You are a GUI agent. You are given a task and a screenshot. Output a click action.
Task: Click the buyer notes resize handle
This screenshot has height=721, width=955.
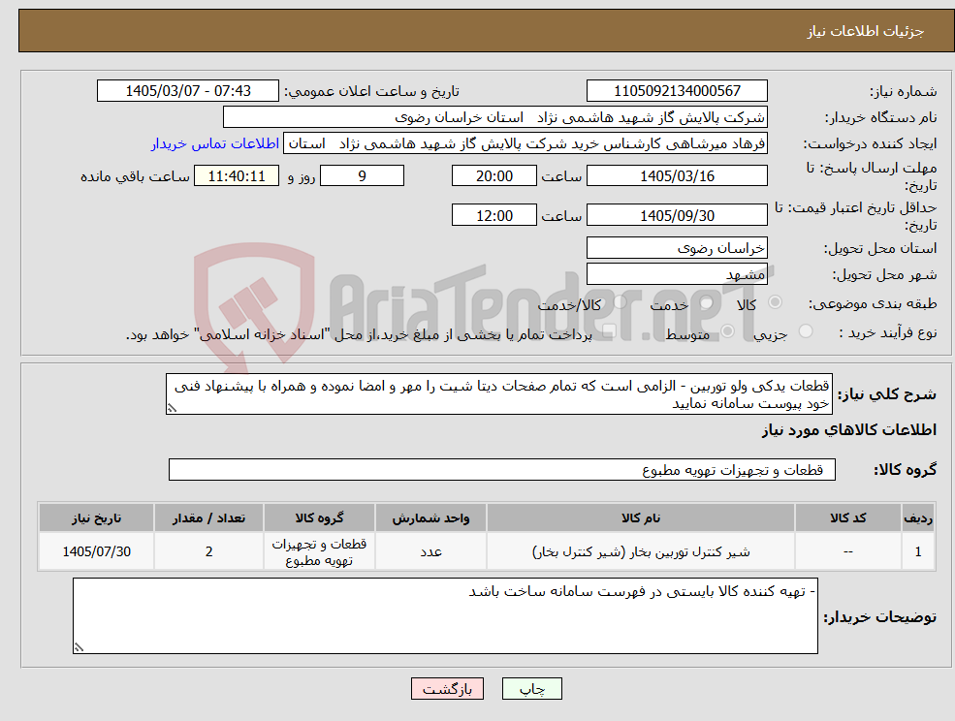pyautogui.click(x=79, y=647)
